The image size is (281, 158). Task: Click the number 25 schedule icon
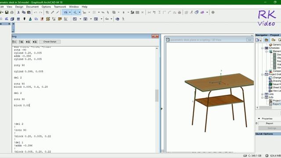[x=48, y=19]
